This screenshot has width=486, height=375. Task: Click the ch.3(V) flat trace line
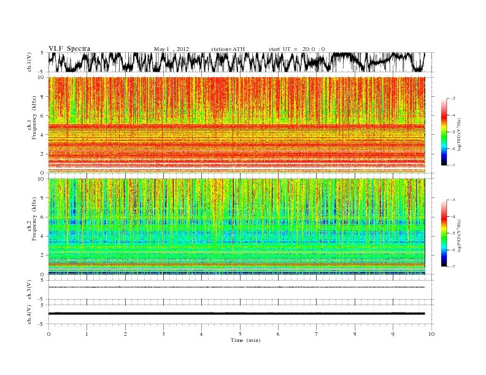[x=237, y=287]
